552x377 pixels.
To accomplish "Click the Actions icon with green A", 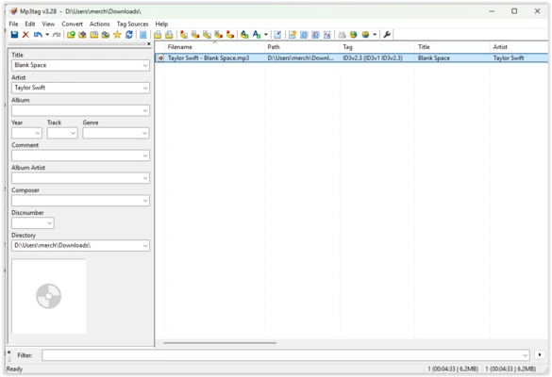I will pyautogui.click(x=244, y=35).
